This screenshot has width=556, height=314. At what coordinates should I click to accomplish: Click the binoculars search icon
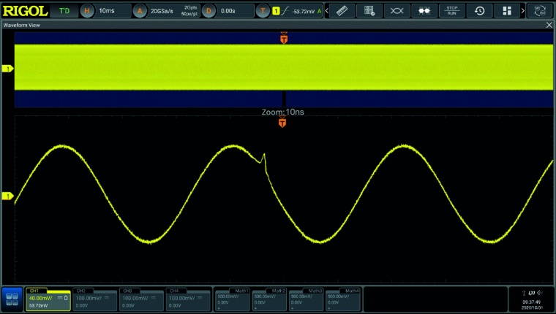click(x=424, y=11)
